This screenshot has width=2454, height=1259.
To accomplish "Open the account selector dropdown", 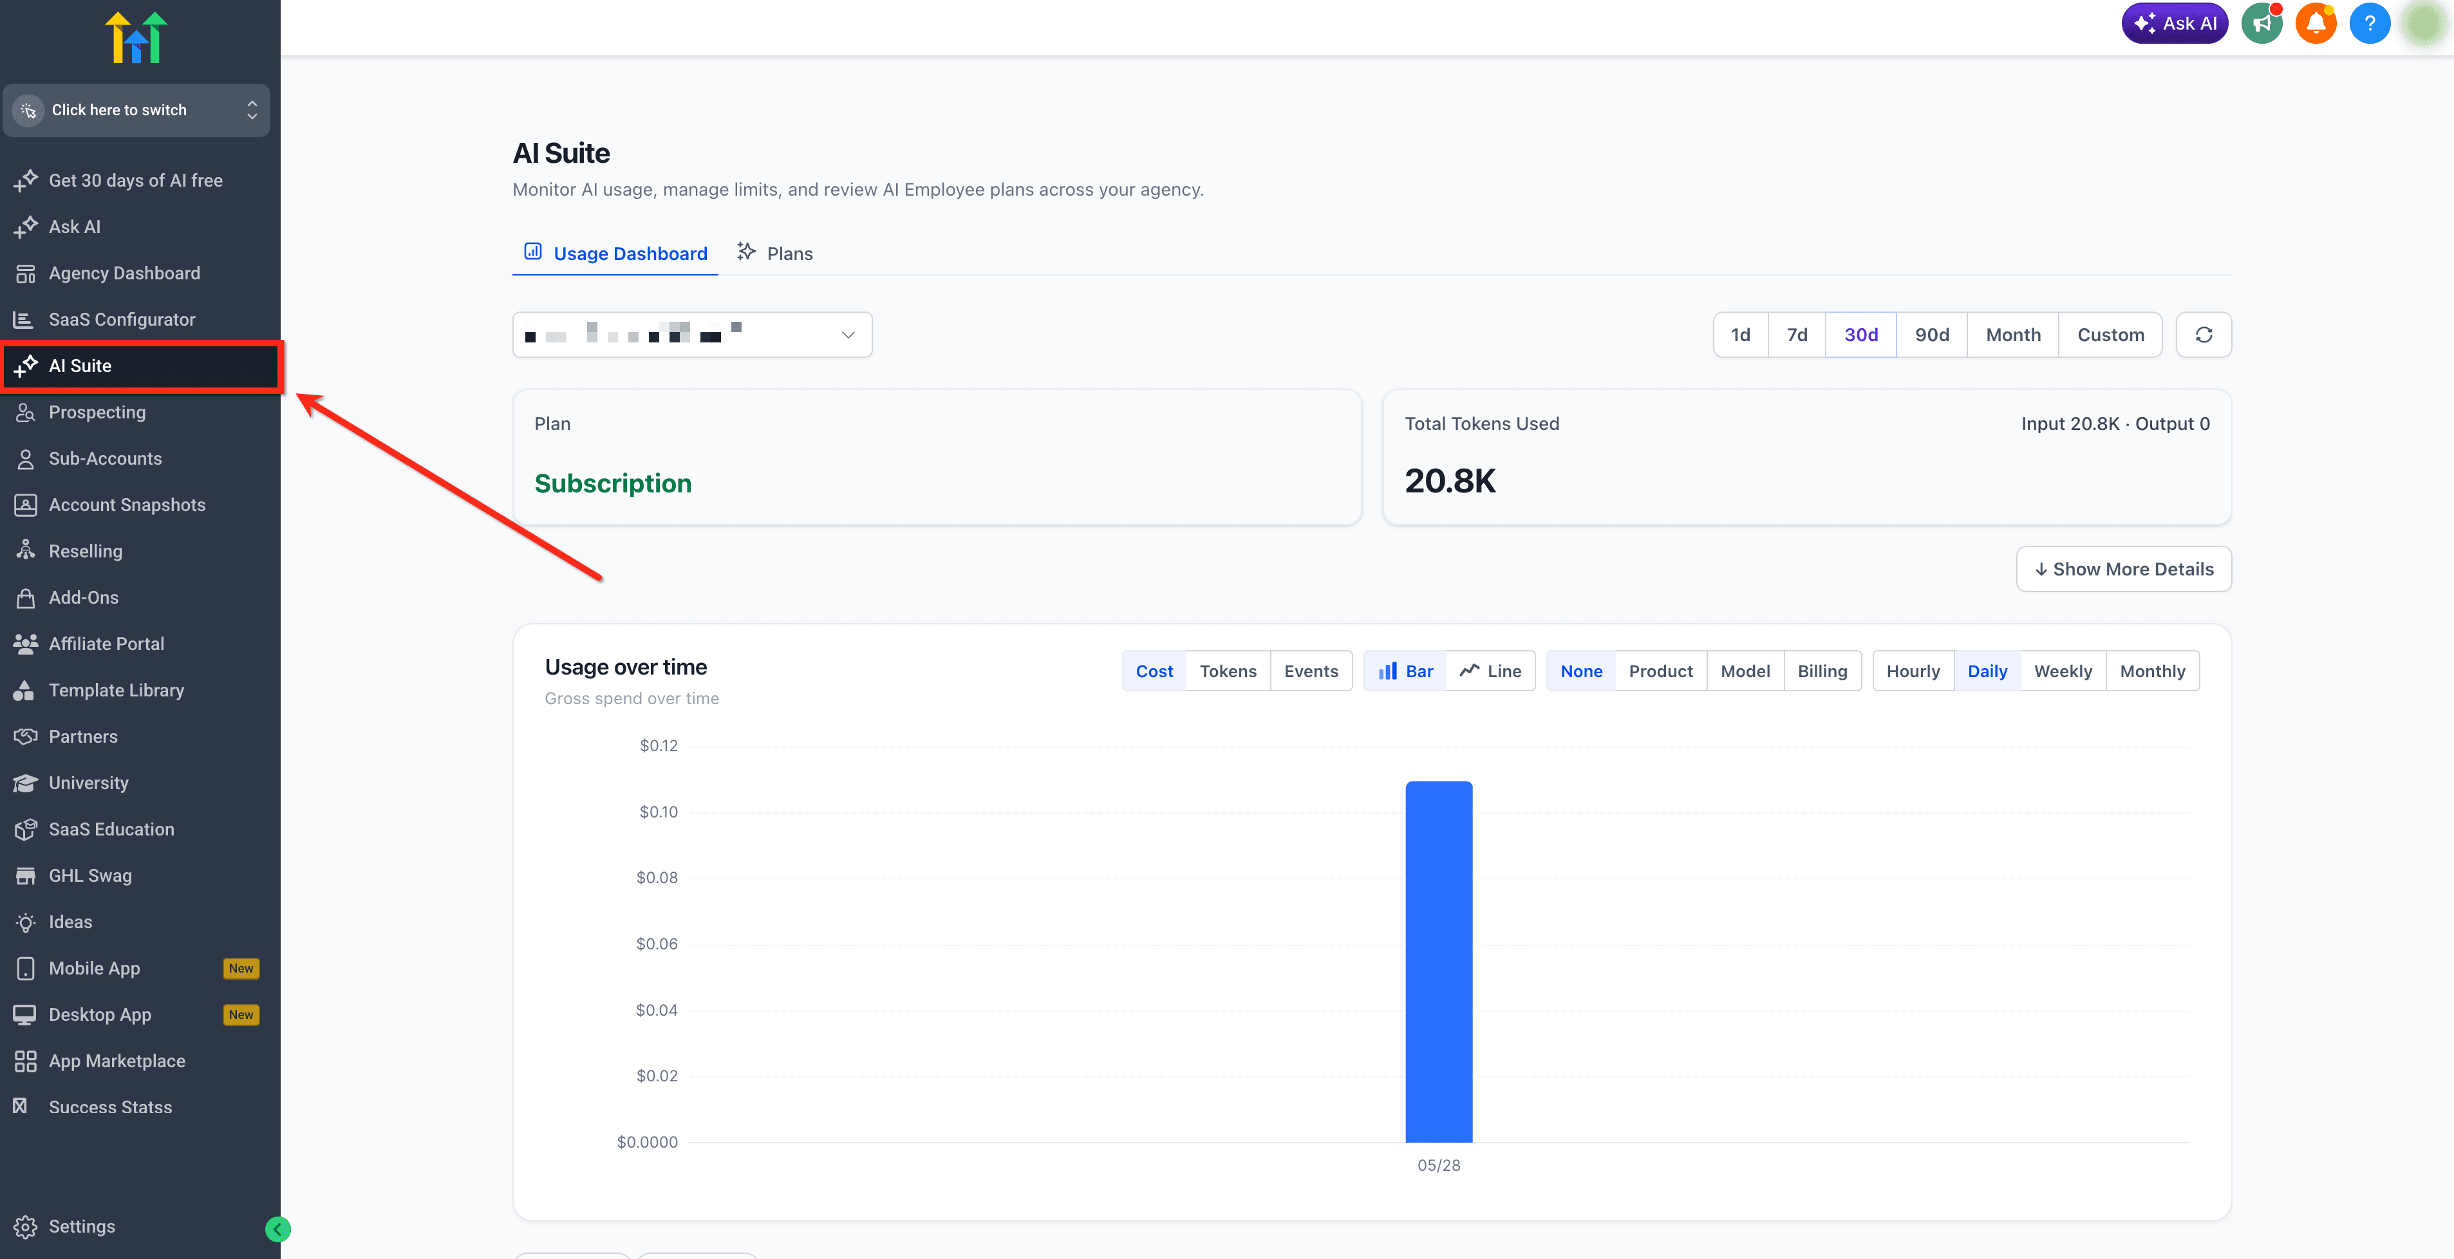I will click(x=693, y=335).
